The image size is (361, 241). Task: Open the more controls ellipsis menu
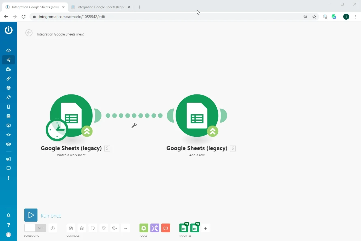point(126,228)
